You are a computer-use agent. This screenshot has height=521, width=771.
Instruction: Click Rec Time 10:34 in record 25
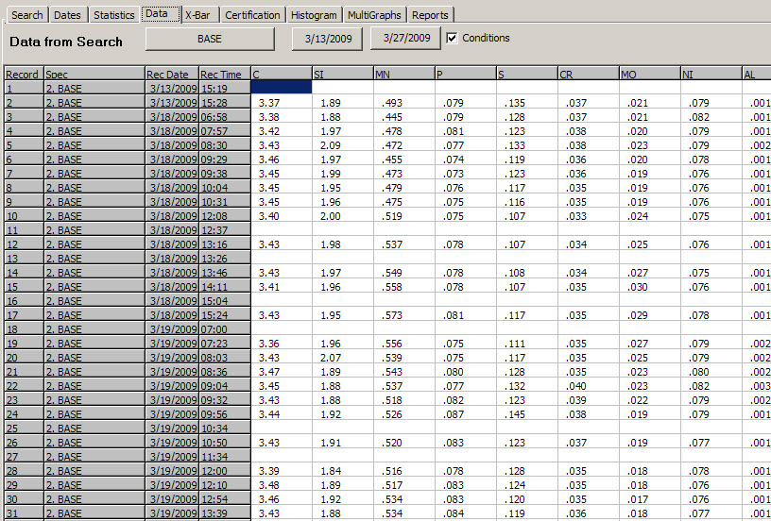point(225,429)
